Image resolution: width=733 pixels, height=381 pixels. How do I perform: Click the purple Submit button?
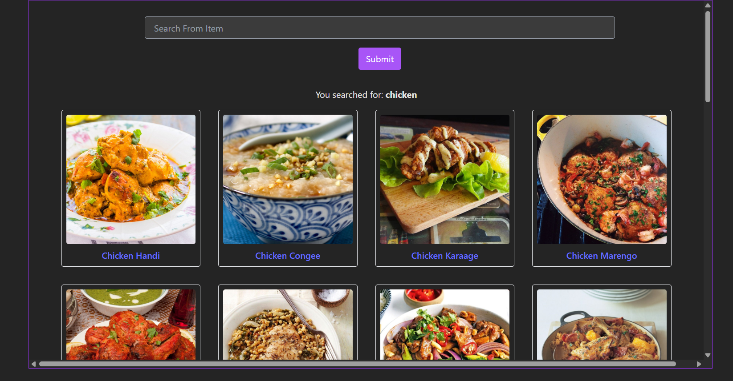pyautogui.click(x=379, y=59)
